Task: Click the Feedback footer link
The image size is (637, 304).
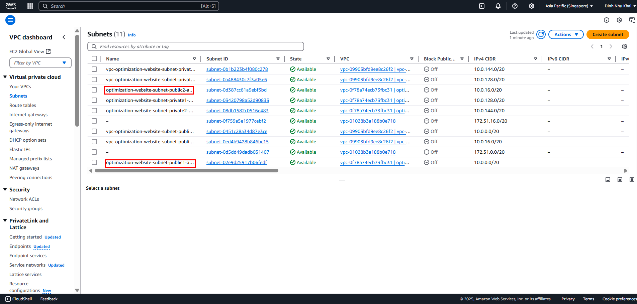Action: tap(49, 299)
